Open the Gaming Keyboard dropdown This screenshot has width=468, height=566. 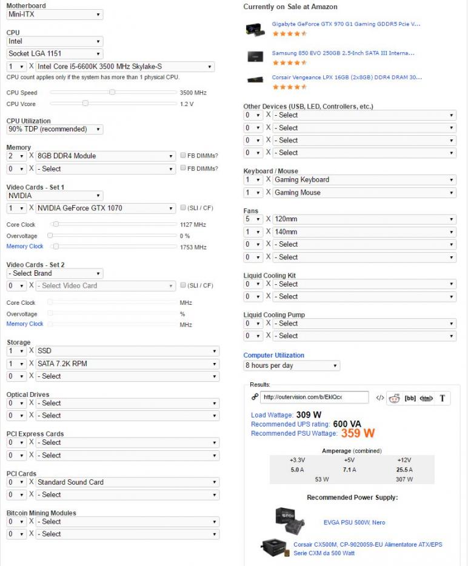tap(364, 180)
